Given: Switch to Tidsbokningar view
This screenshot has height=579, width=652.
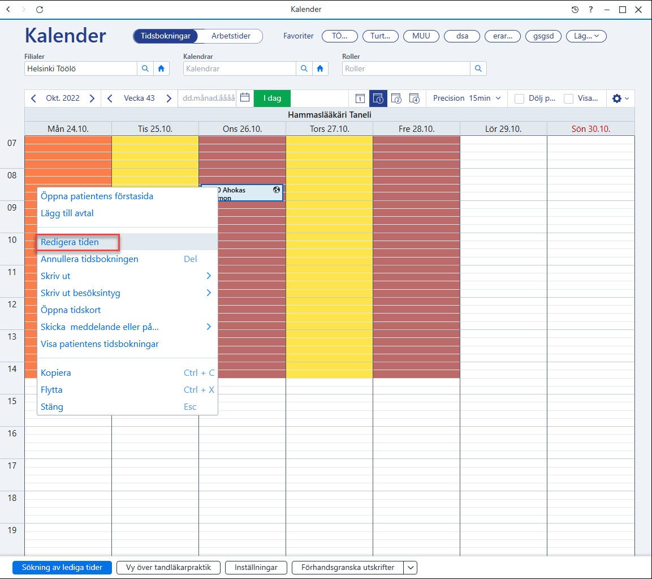Looking at the screenshot, I should [x=166, y=36].
